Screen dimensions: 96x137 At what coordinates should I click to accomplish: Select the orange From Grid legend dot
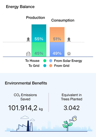tap(51, 66)
